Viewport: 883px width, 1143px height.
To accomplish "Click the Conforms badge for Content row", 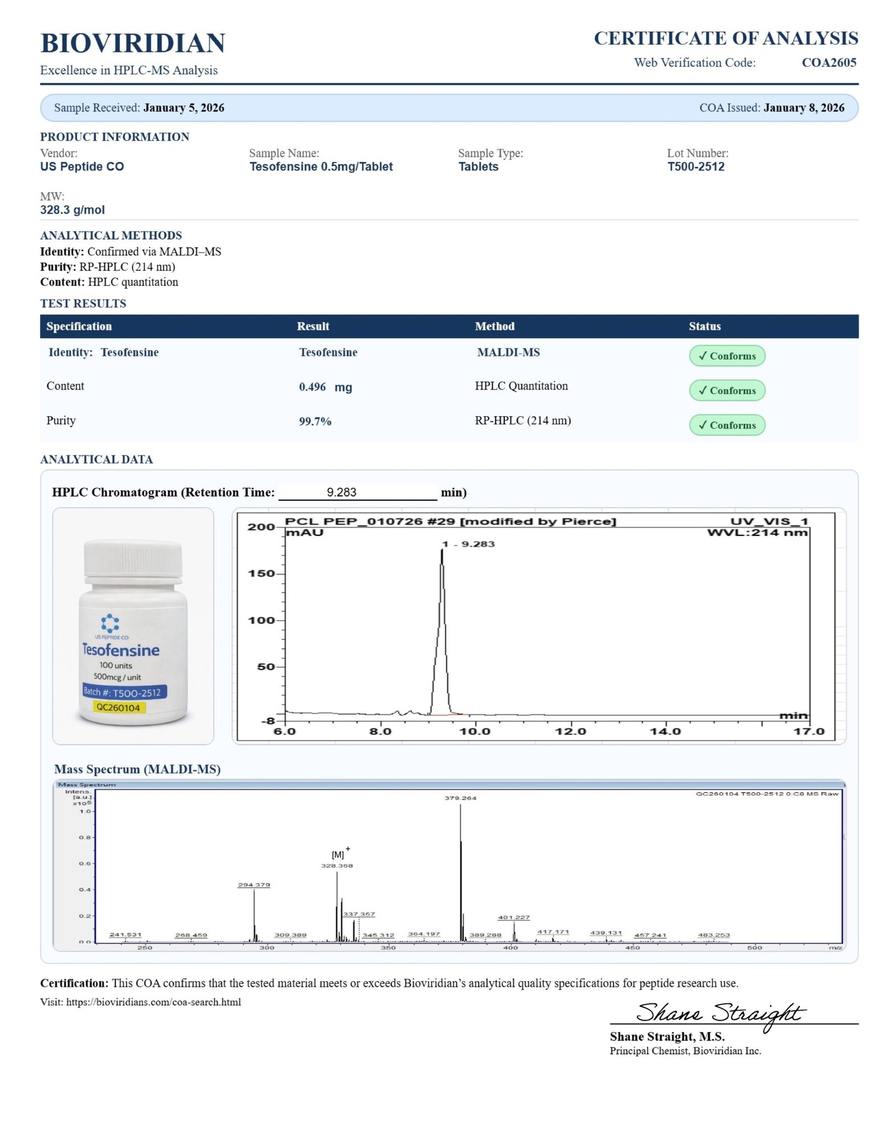I will coord(726,390).
